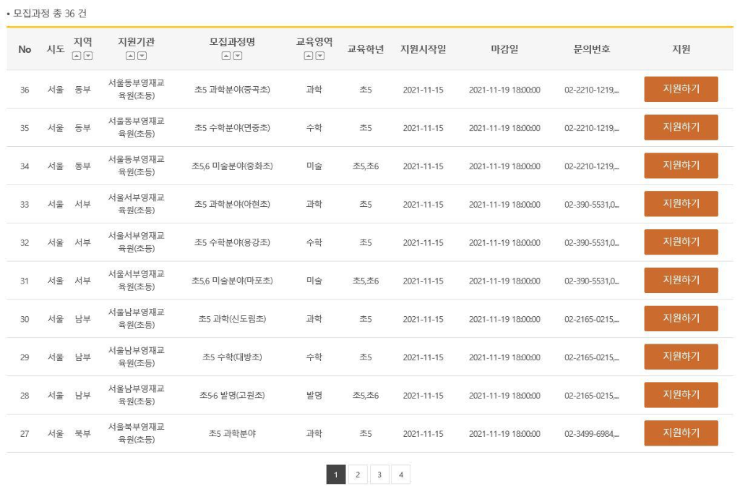Viewport: 740px width, 489px height.
Task: Sort 지원기관 column descending arrow
Action: pyautogui.click(x=142, y=56)
